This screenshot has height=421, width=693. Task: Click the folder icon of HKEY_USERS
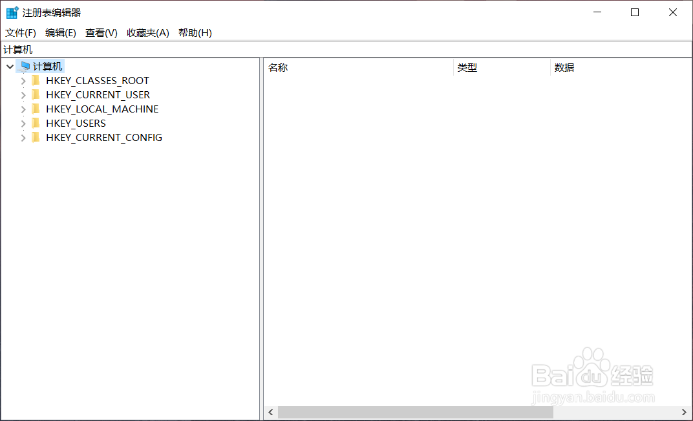[x=36, y=123]
